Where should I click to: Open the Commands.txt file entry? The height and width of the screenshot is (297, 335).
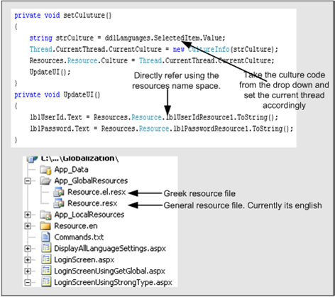point(79,237)
